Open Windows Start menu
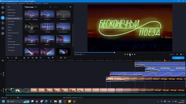Viewport: 186px width, 104px height. coord(3,101)
